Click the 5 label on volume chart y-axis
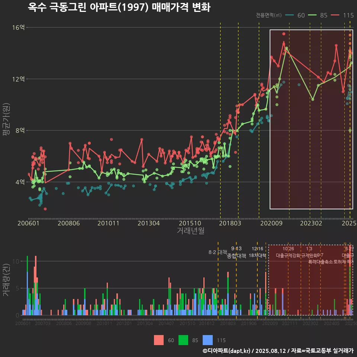Image resolution: width=357 pixels, height=357 pixels. coord(17,289)
